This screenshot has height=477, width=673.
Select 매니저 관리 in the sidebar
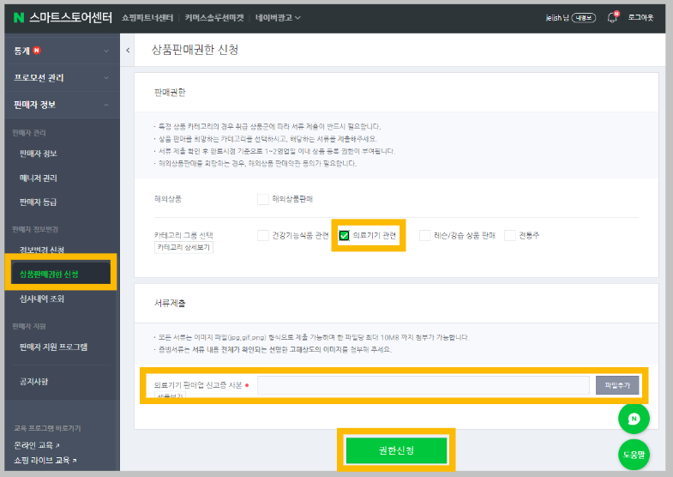click(39, 178)
